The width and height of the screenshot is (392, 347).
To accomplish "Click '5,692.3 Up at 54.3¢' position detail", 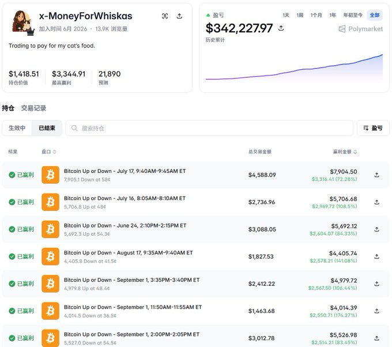I will tap(87, 234).
